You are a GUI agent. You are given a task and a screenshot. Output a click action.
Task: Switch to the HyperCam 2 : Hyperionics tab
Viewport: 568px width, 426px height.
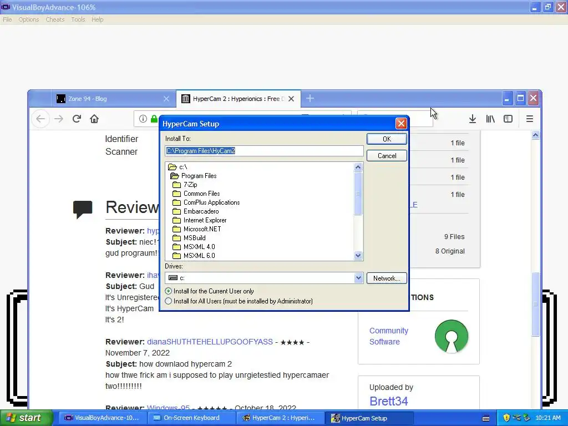pyautogui.click(x=239, y=99)
